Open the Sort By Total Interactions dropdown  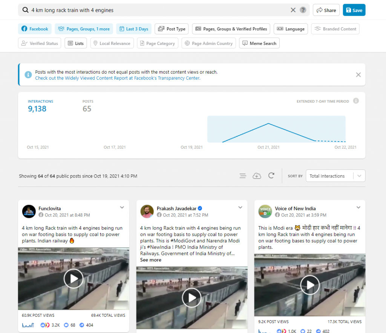coord(335,176)
